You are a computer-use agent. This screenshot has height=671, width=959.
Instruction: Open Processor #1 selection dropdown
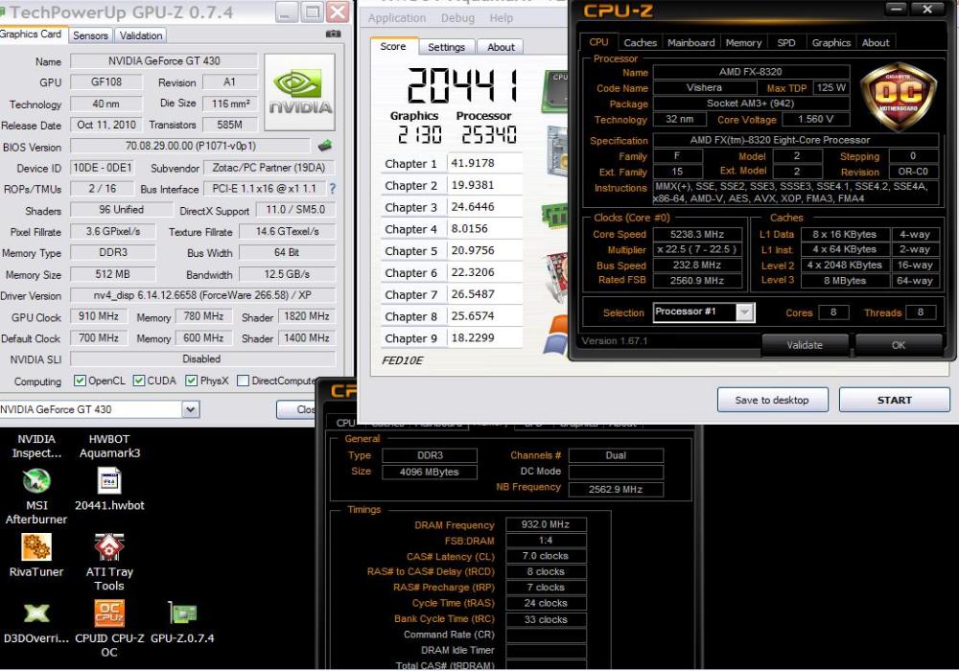point(744,312)
